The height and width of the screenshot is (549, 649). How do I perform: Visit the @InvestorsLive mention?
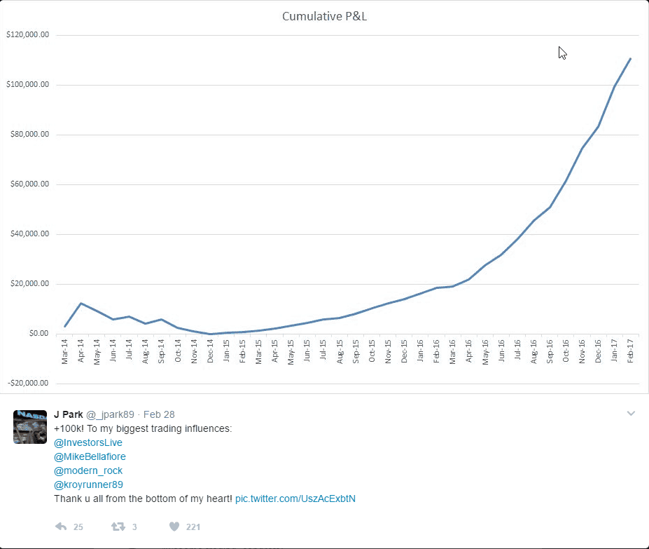(x=88, y=442)
